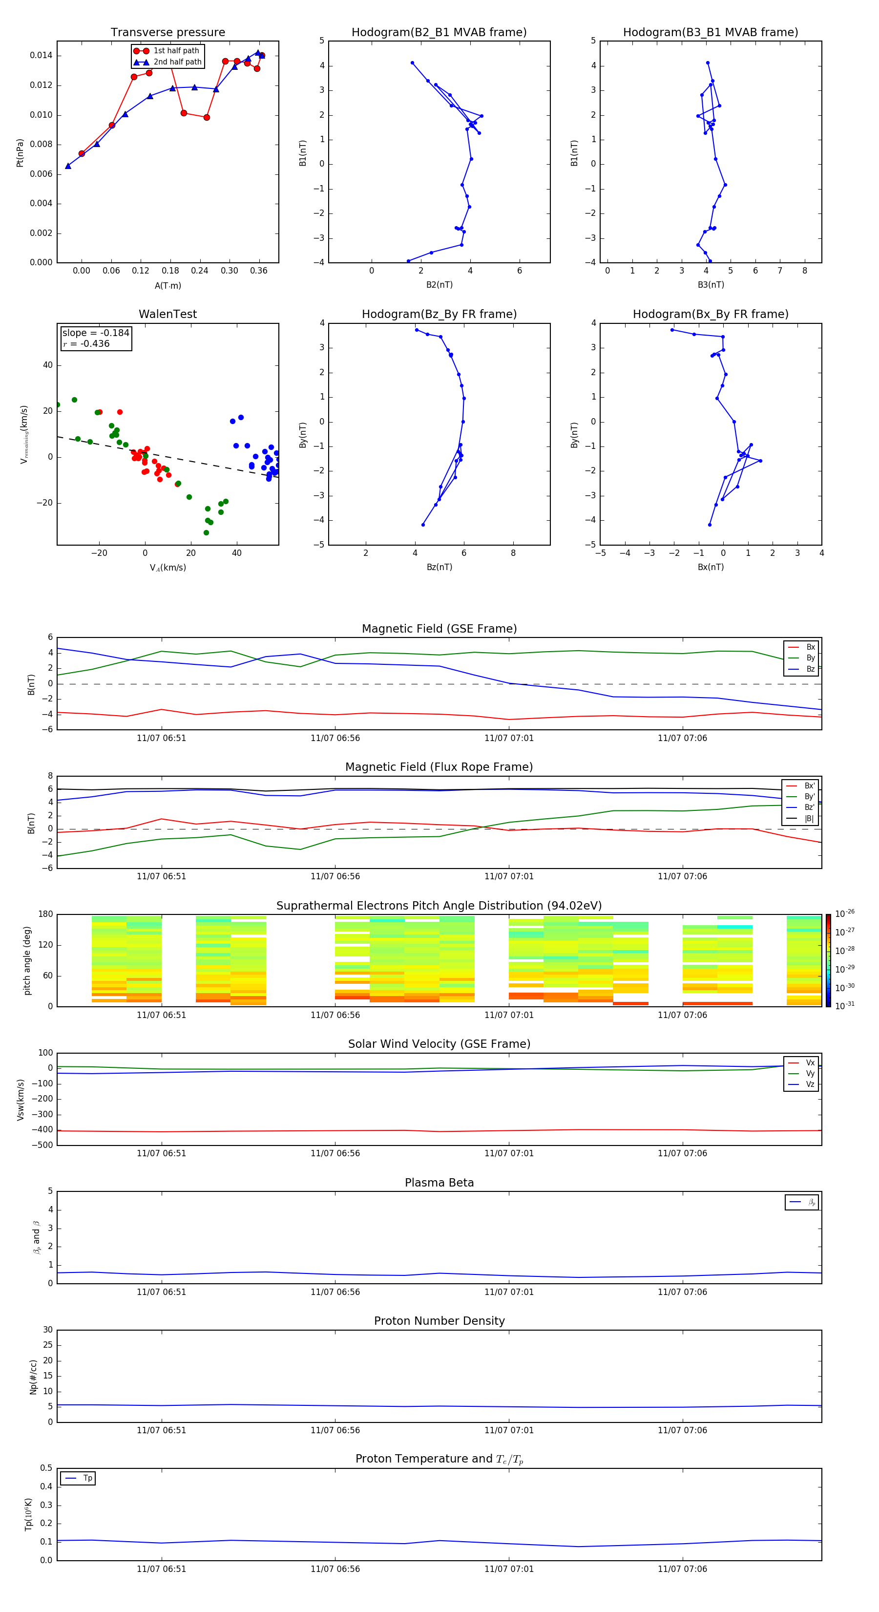
Task: Click the Tp y-axis label of temperature plot
Action: click(28, 1515)
